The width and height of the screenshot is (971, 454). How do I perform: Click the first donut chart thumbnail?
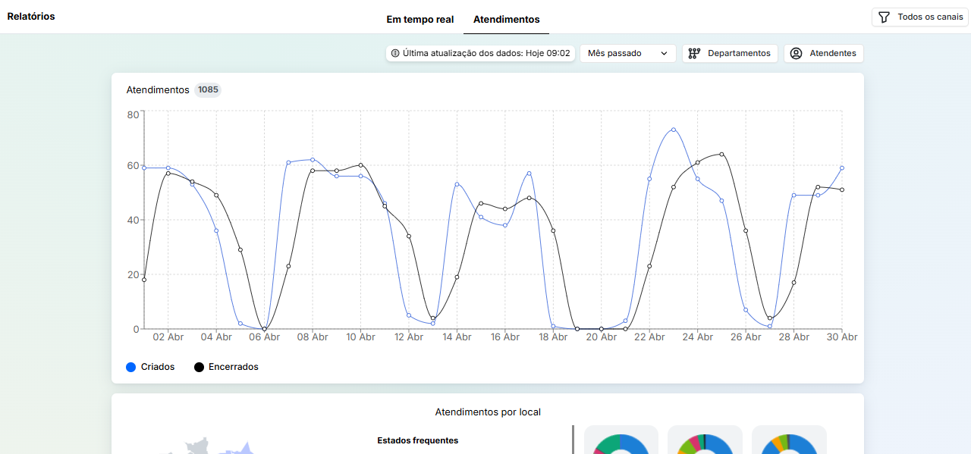[621, 441]
